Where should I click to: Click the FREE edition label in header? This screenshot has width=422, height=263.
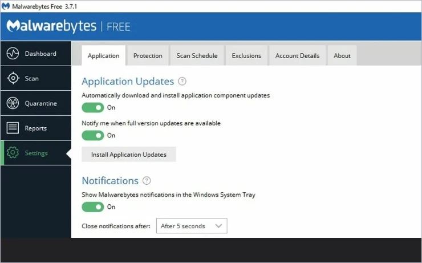coord(119,27)
